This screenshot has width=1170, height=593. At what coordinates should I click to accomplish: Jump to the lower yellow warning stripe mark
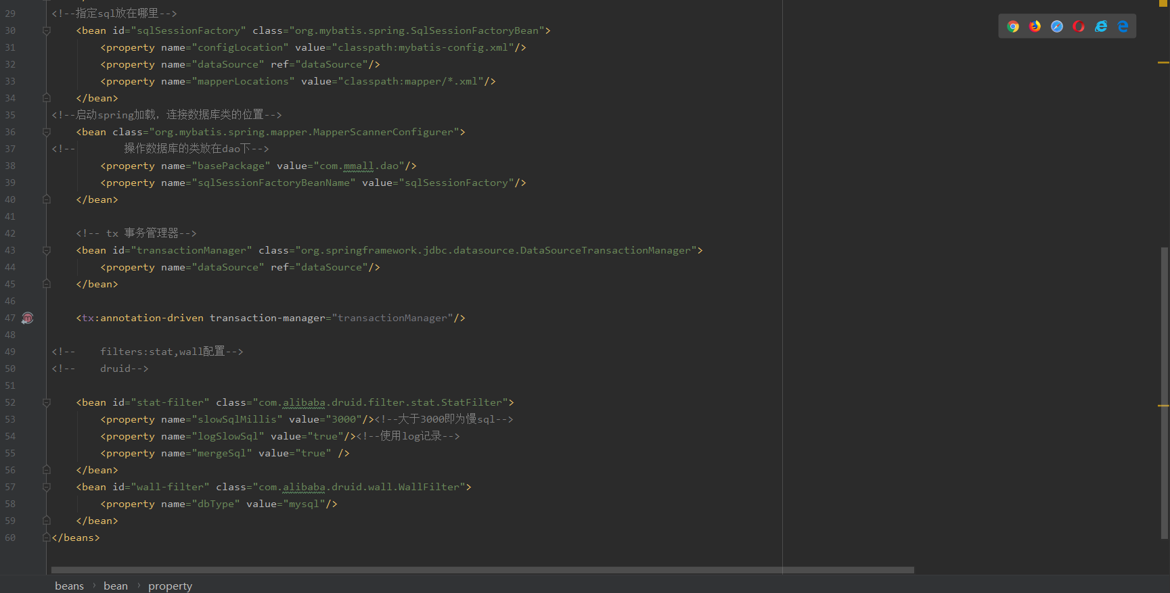1164,406
